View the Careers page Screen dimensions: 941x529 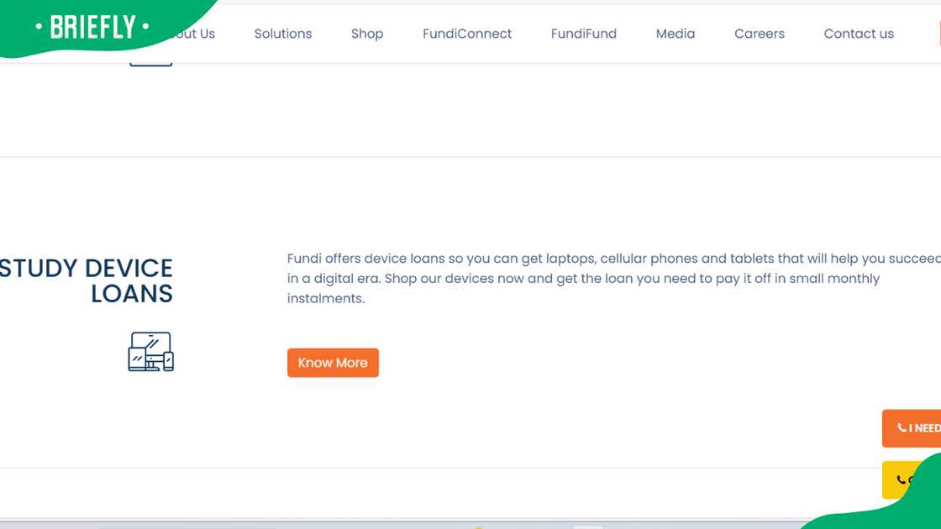[759, 34]
